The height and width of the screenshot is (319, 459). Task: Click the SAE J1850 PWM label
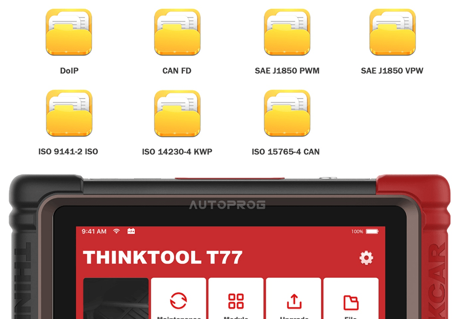[287, 71]
